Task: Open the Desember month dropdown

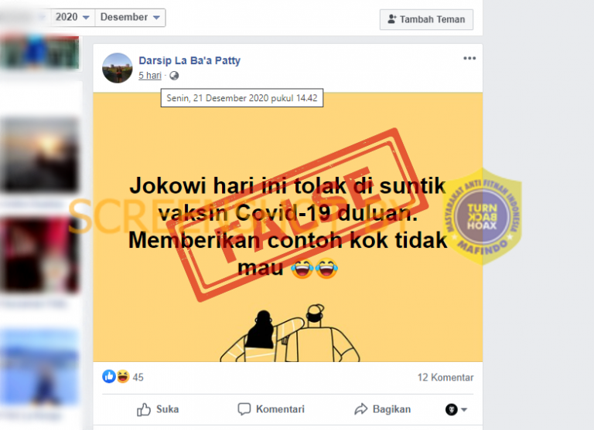Action: tap(130, 18)
